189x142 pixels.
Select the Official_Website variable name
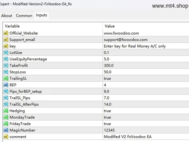(24, 33)
